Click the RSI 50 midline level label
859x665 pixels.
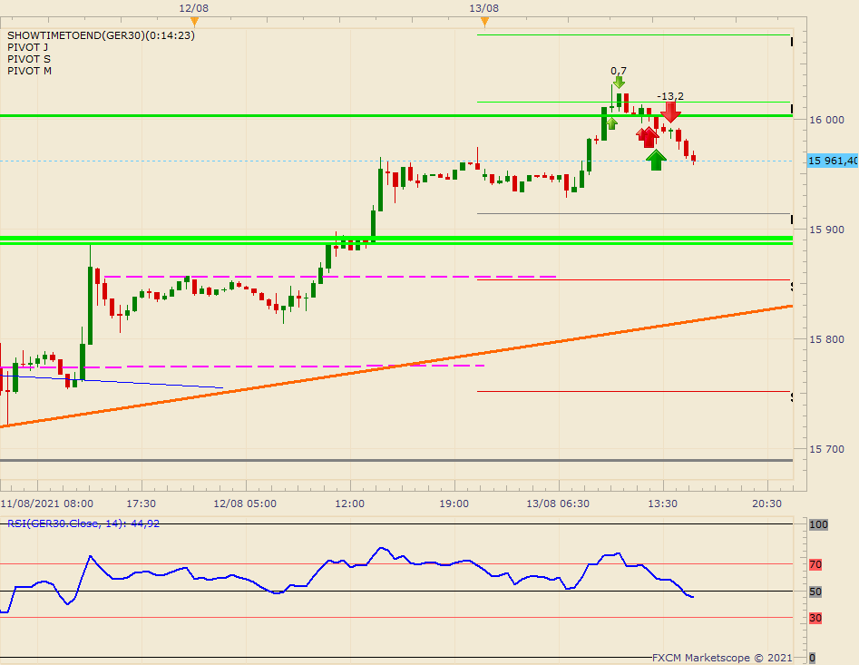(815, 592)
